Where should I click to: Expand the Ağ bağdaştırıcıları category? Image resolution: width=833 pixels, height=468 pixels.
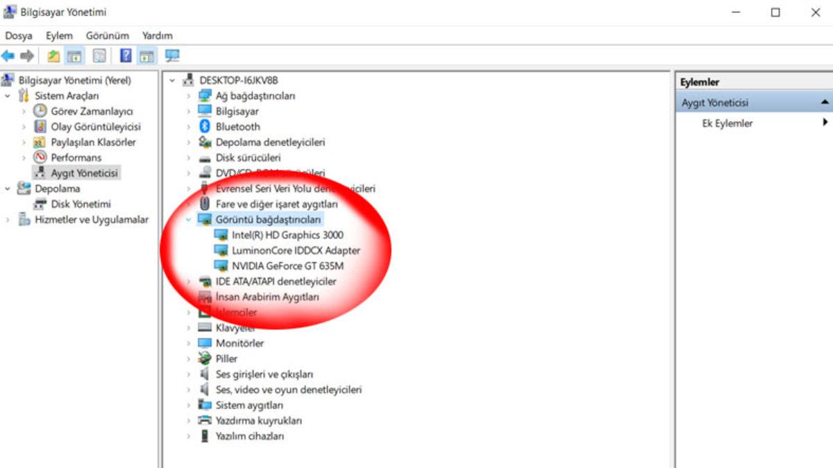188,96
